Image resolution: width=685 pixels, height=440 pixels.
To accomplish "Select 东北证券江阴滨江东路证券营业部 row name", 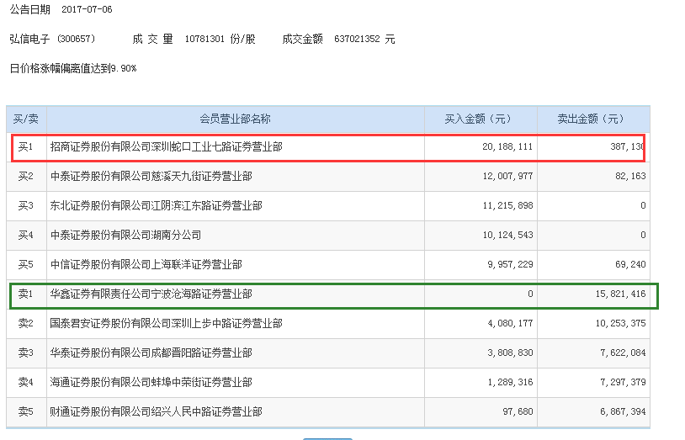I will [x=156, y=205].
